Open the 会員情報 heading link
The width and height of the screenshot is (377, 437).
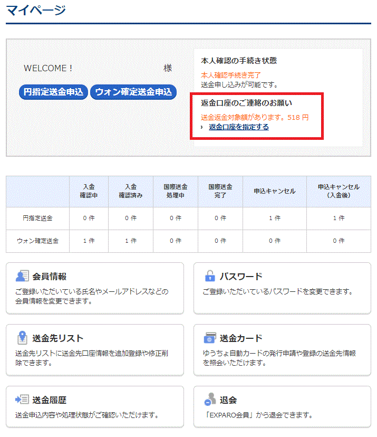pyautogui.click(x=50, y=277)
